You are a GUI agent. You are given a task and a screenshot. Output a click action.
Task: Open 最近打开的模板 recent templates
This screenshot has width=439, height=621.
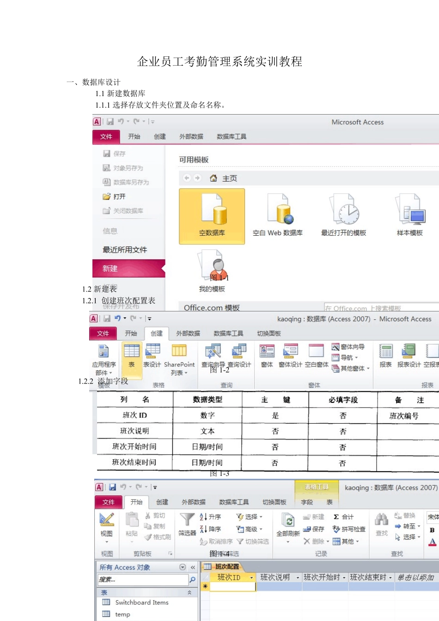pos(343,216)
